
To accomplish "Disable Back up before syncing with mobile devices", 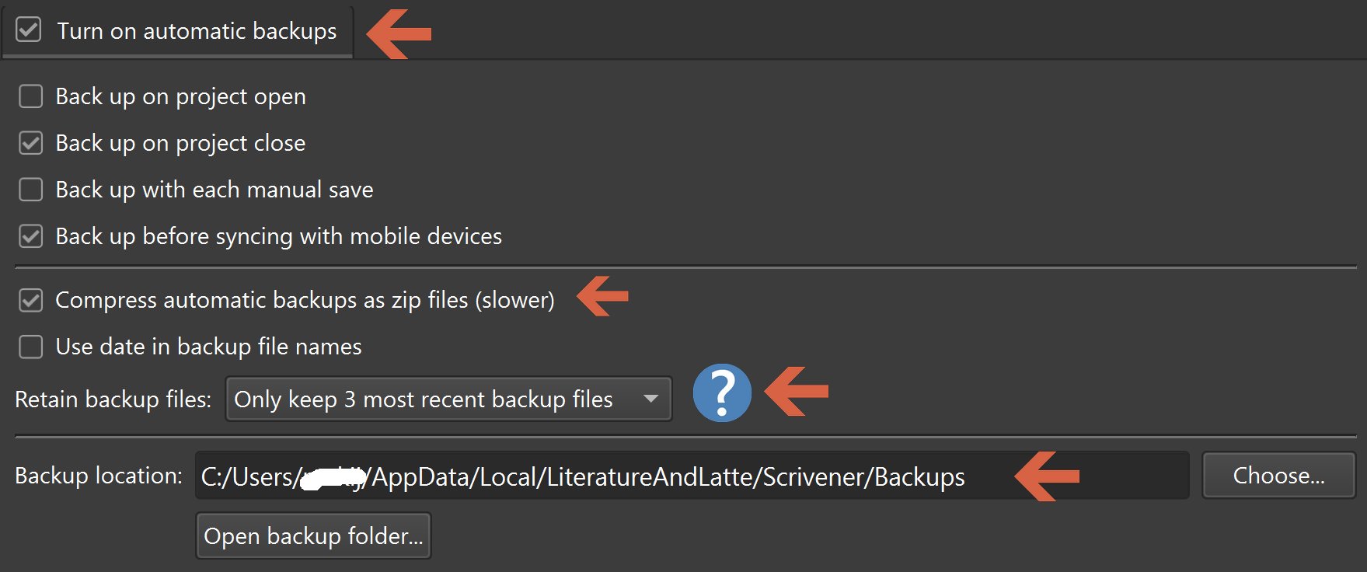I will click(31, 236).
